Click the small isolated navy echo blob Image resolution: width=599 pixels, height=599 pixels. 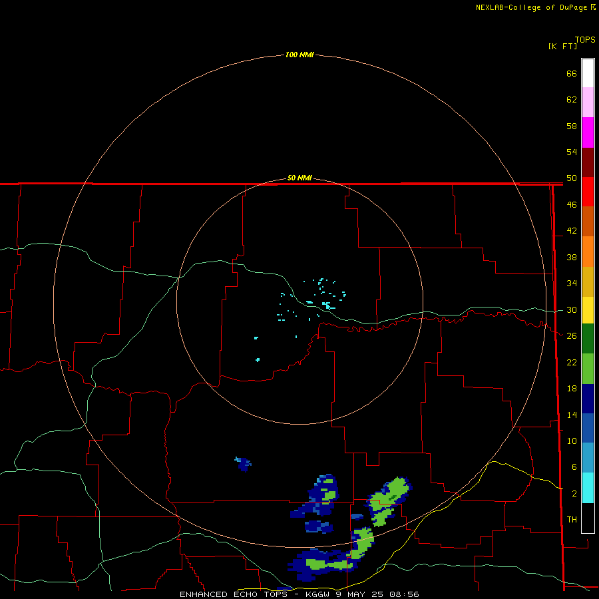[x=243, y=464]
